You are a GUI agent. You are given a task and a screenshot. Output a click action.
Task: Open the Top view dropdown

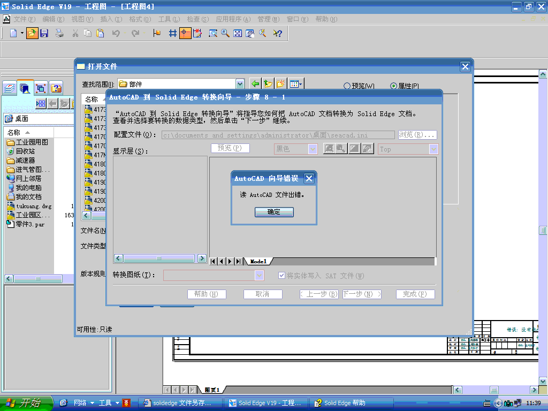(433, 149)
